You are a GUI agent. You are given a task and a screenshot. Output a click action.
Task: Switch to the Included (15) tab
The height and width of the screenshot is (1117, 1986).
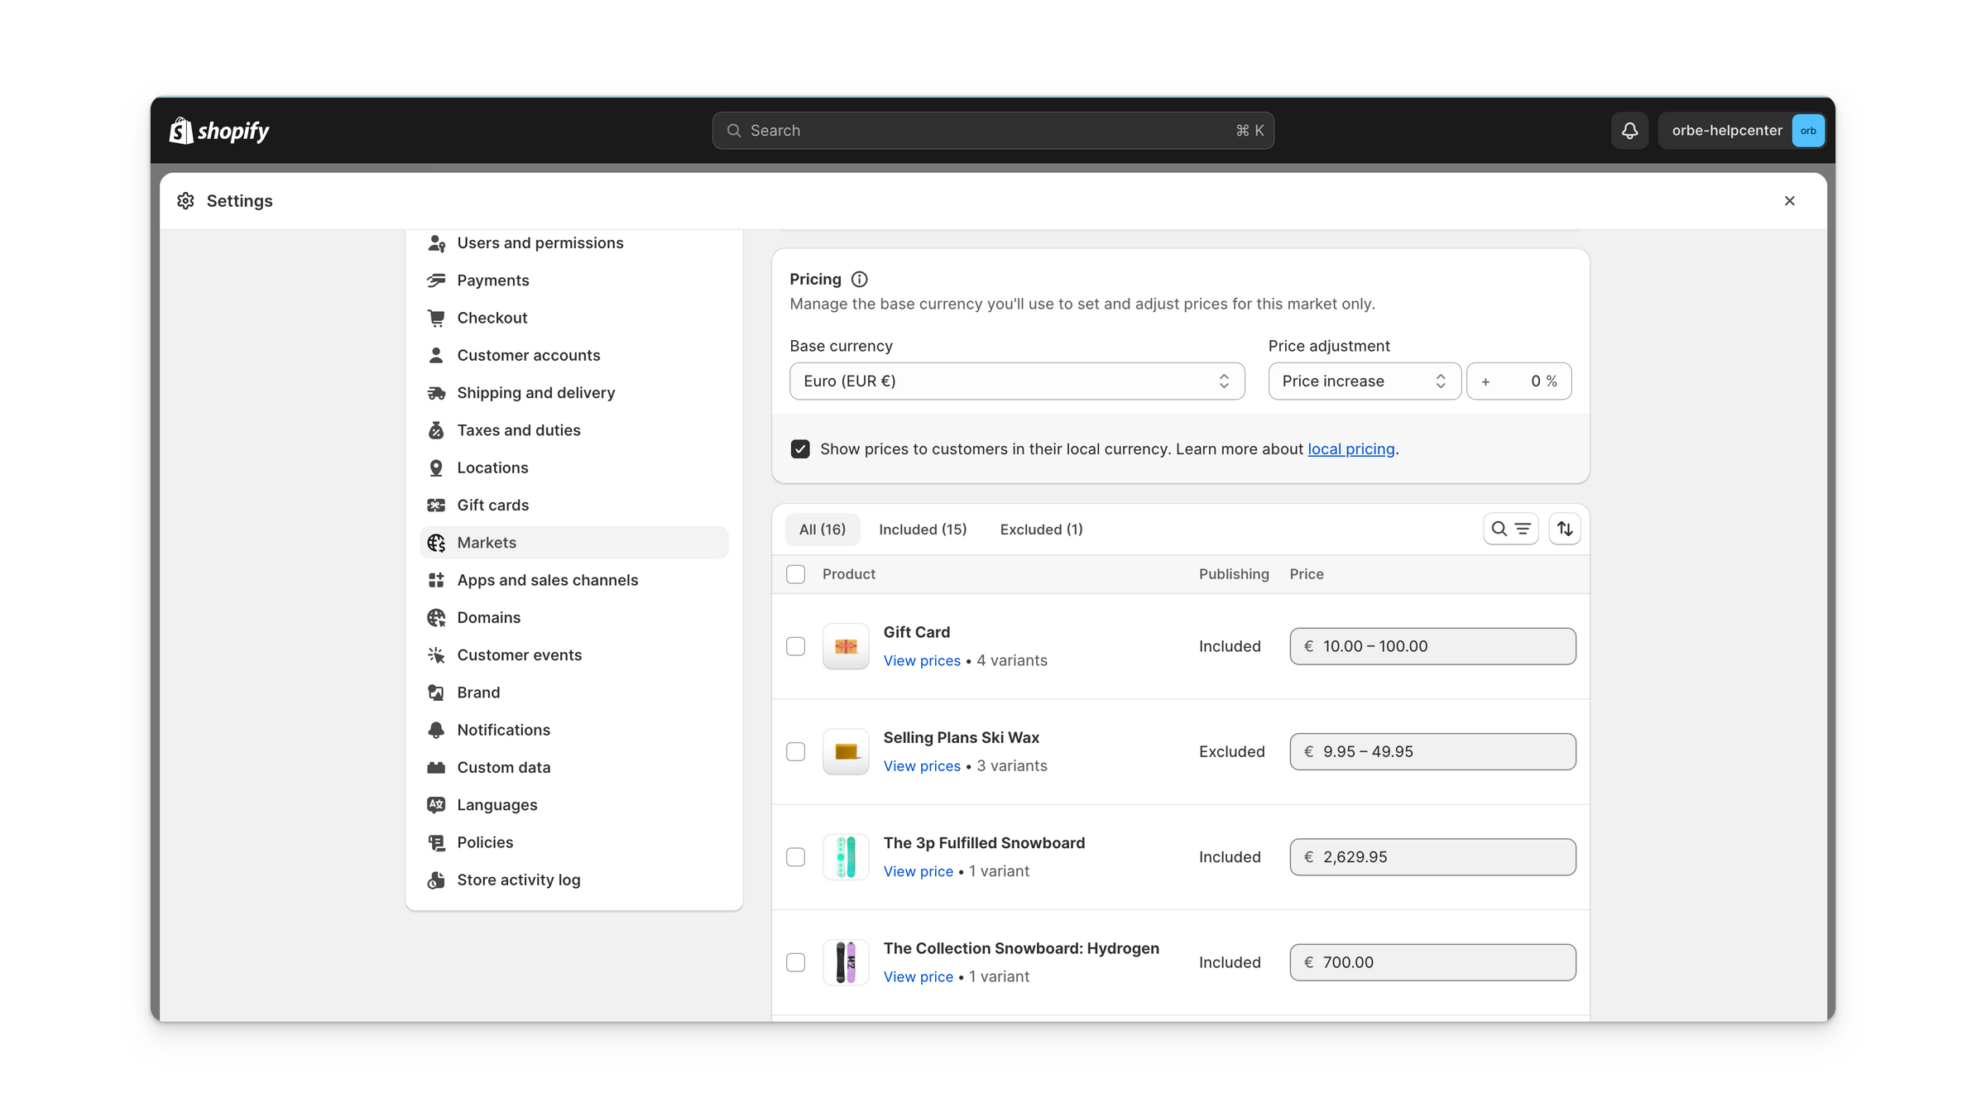tap(922, 530)
